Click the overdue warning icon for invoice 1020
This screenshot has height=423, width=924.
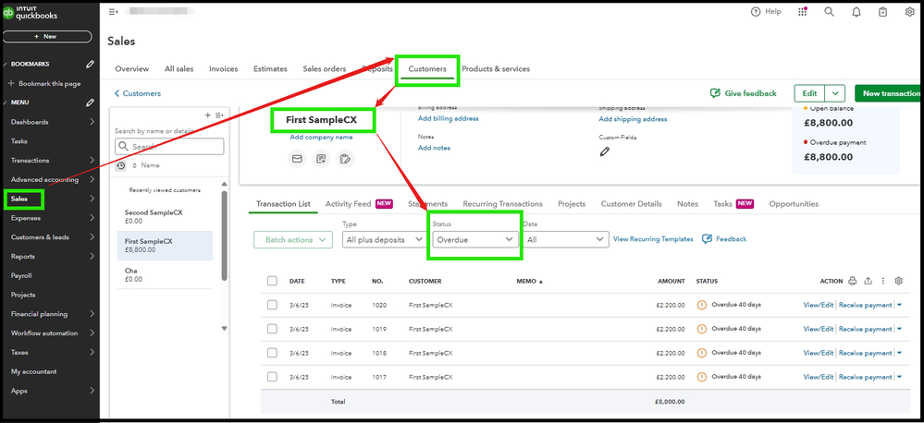[702, 305]
